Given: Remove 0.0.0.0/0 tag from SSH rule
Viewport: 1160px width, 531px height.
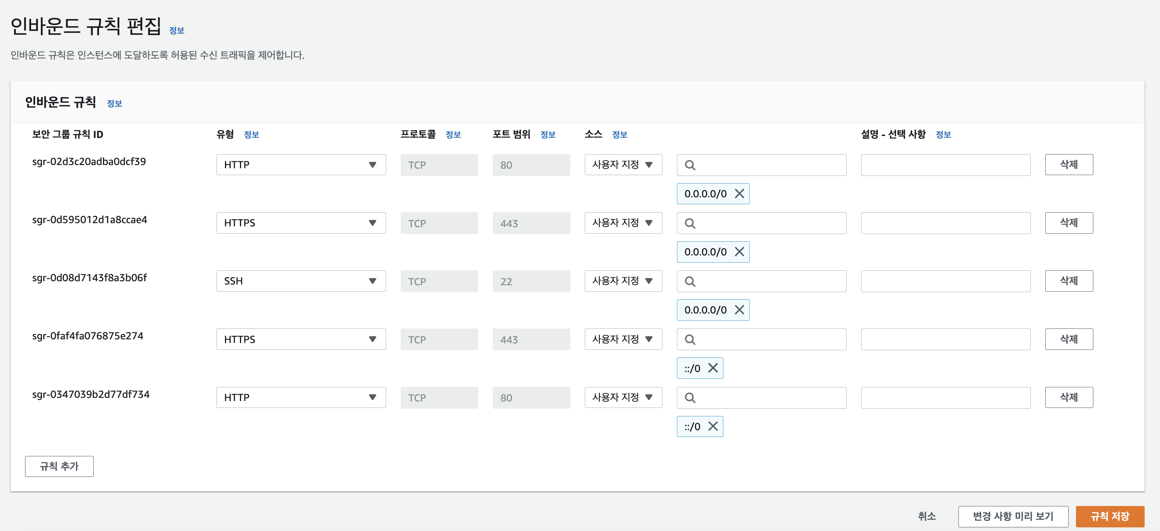Looking at the screenshot, I should tap(739, 309).
